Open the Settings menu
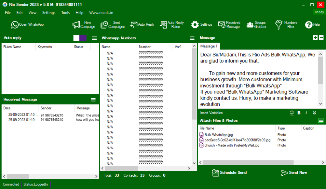326x189 pixels. (x=49, y=13)
